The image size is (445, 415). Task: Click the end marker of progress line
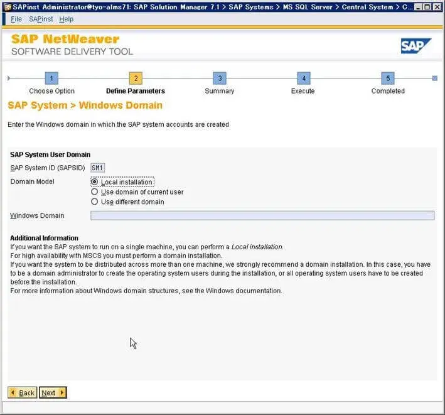pos(434,78)
